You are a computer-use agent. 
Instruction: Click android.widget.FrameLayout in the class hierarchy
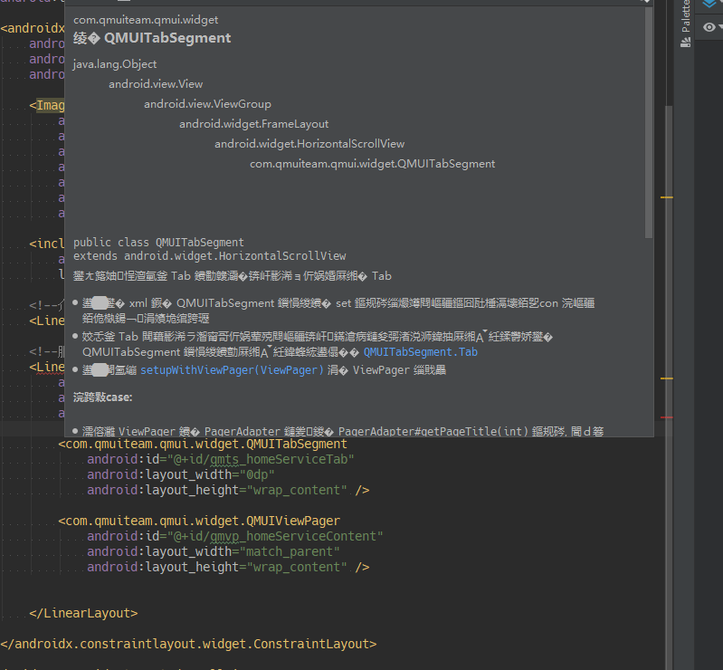[253, 124]
